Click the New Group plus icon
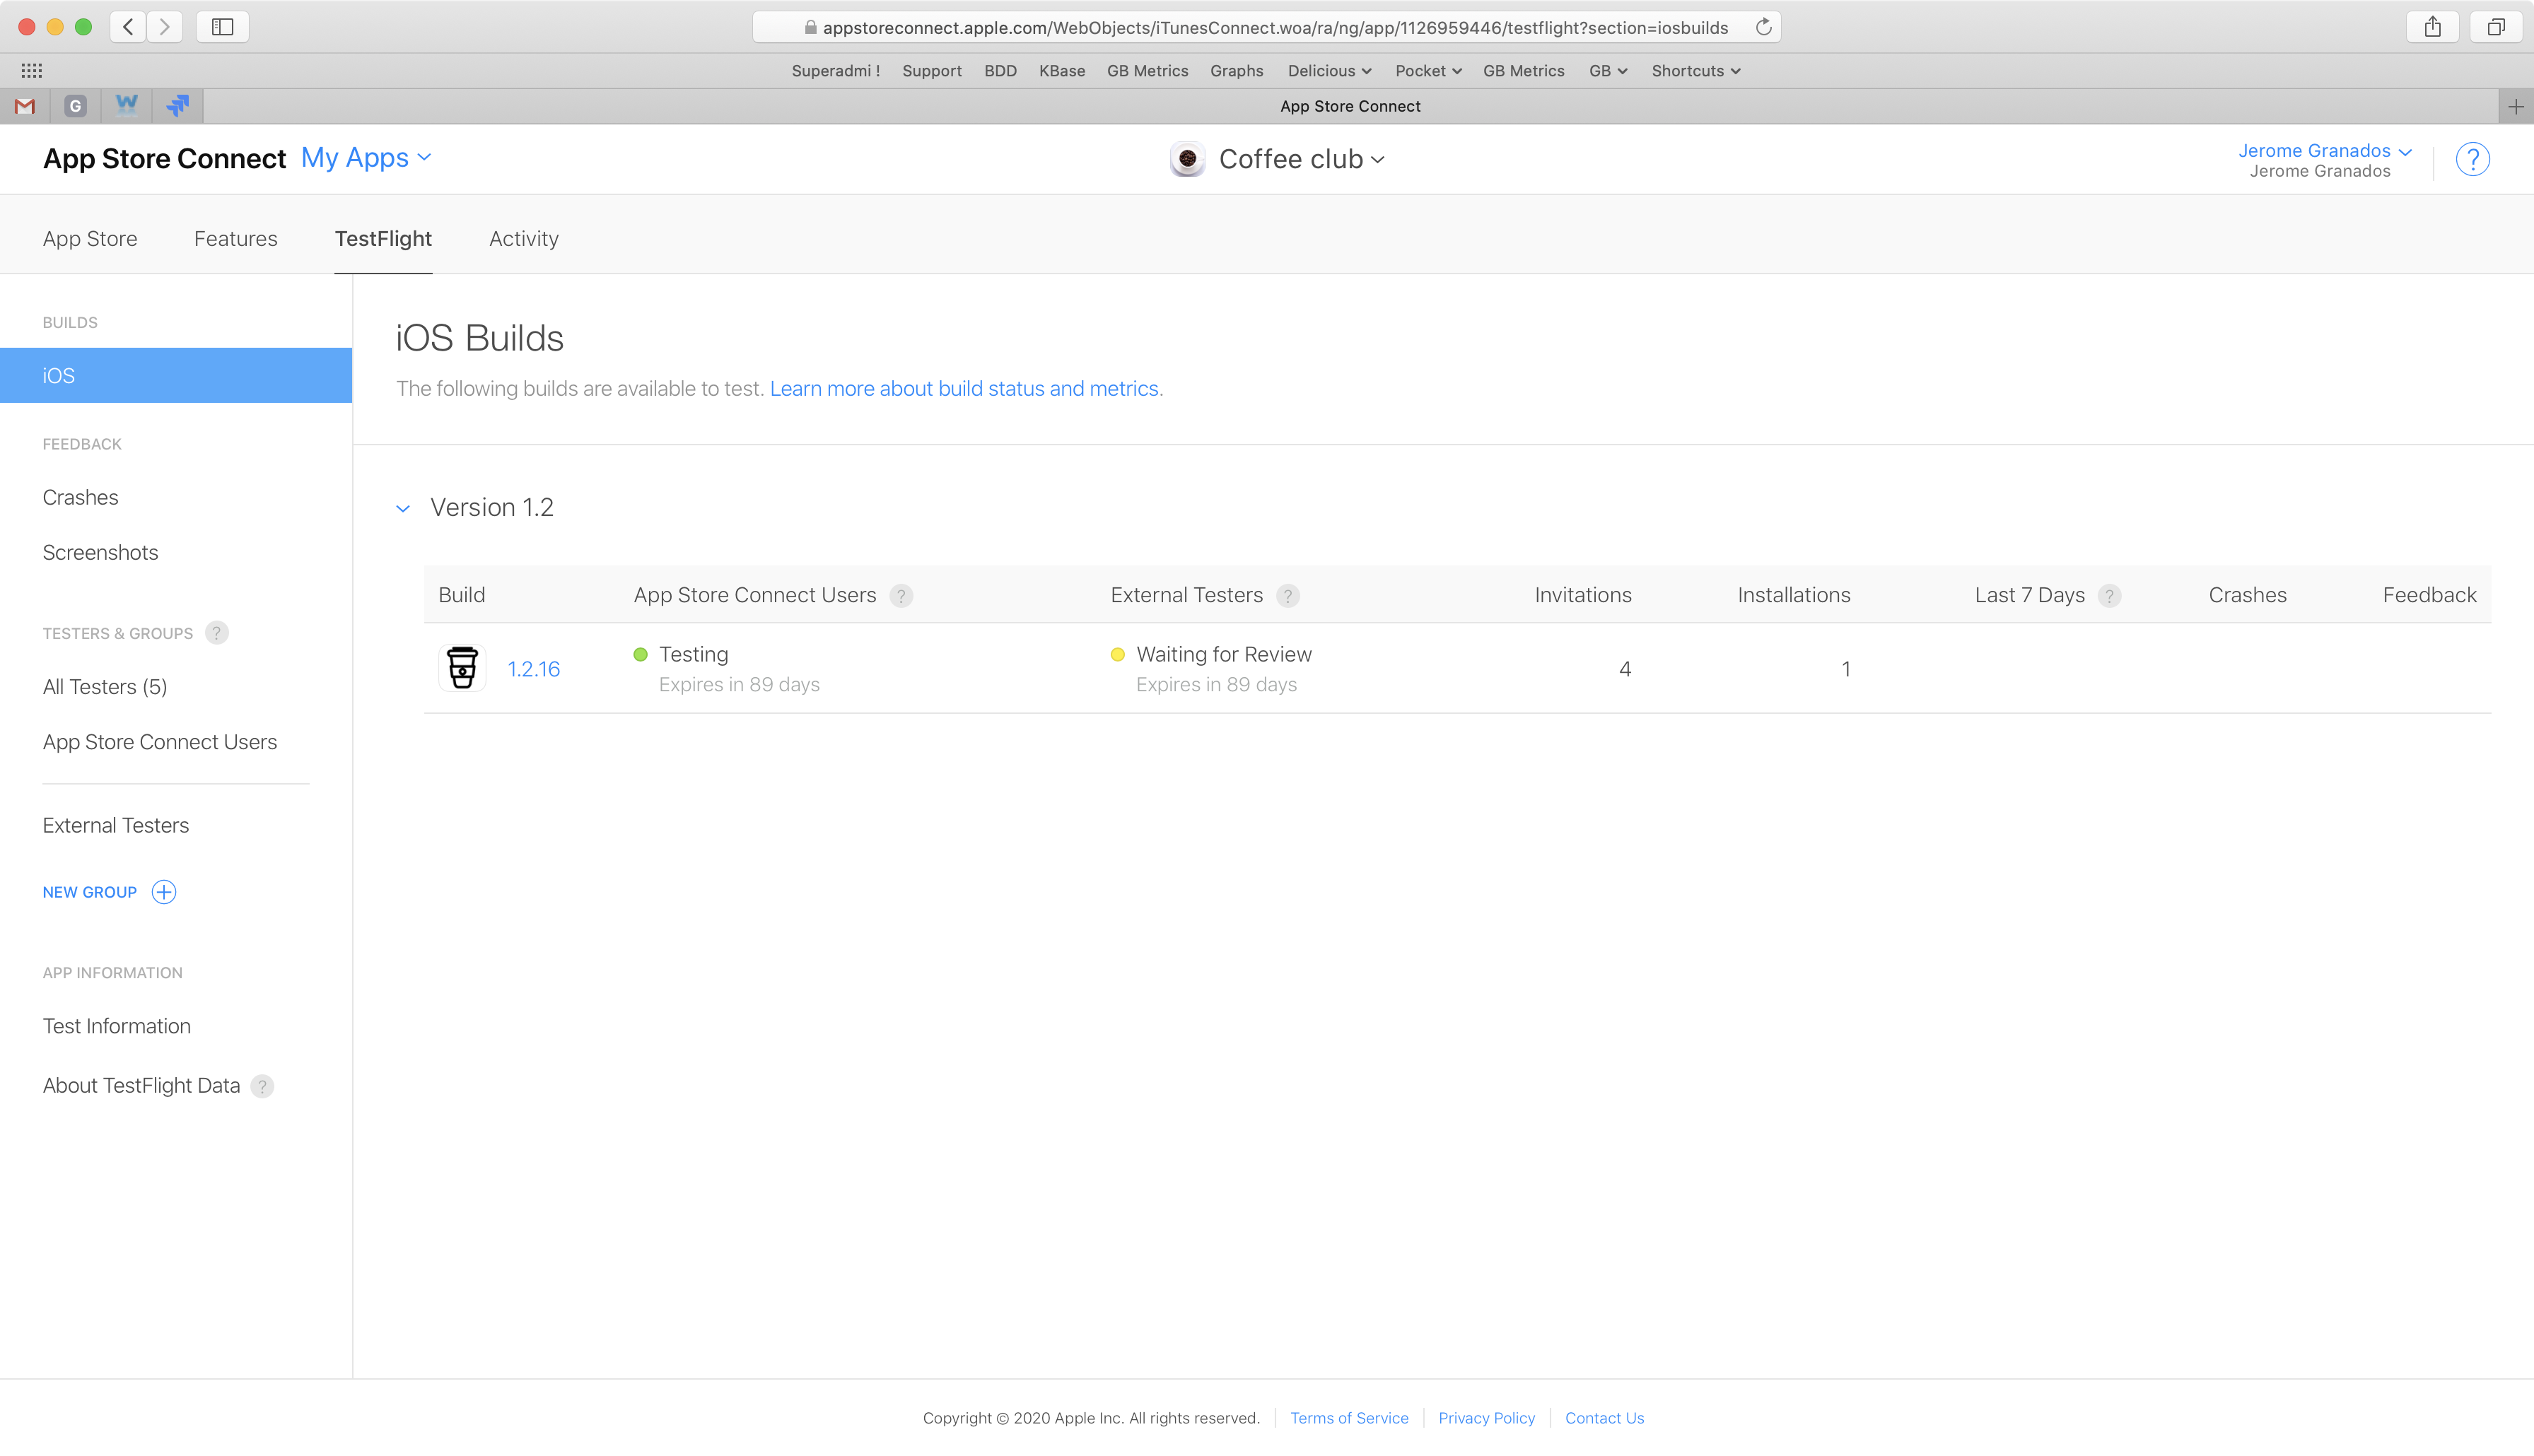Viewport: 2534px width, 1456px height. 163,892
